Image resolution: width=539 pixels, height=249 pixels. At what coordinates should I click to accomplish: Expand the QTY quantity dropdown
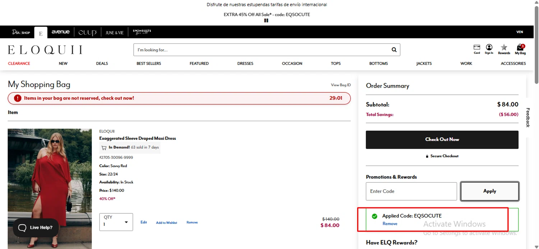click(116, 222)
